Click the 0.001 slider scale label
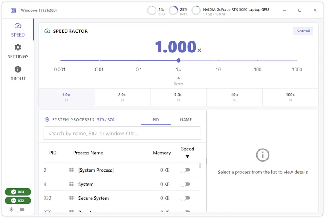This screenshot has height=218, width=325. (x=60, y=69)
